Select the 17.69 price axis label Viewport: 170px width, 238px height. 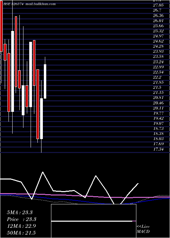(x=158, y=144)
